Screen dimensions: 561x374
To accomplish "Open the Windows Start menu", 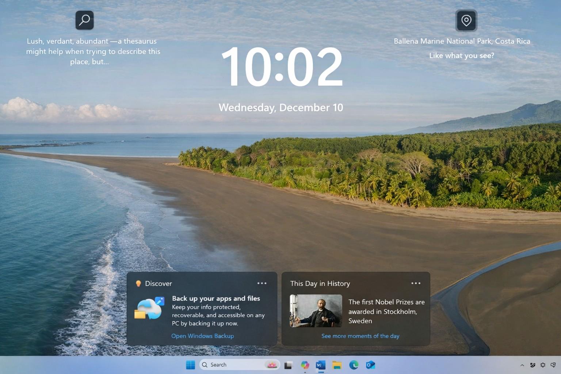I will (190, 365).
